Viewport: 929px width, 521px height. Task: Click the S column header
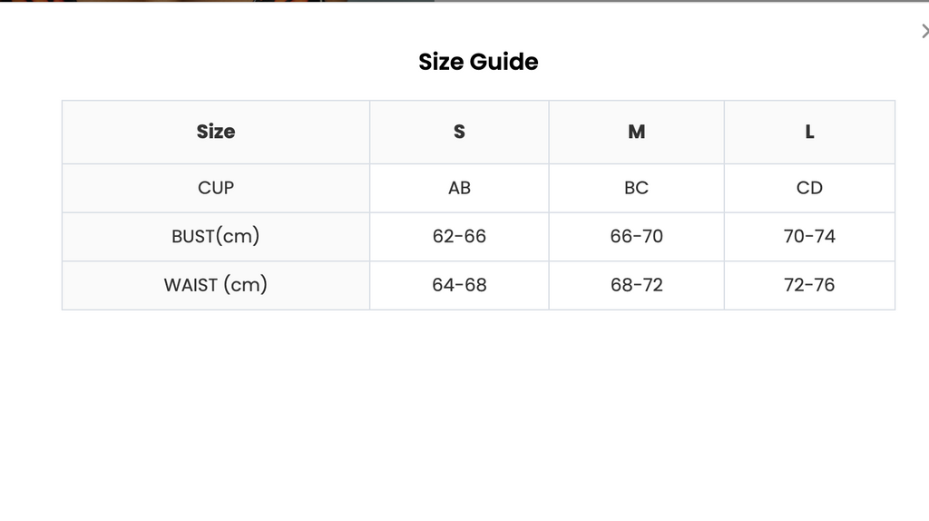[x=459, y=132]
